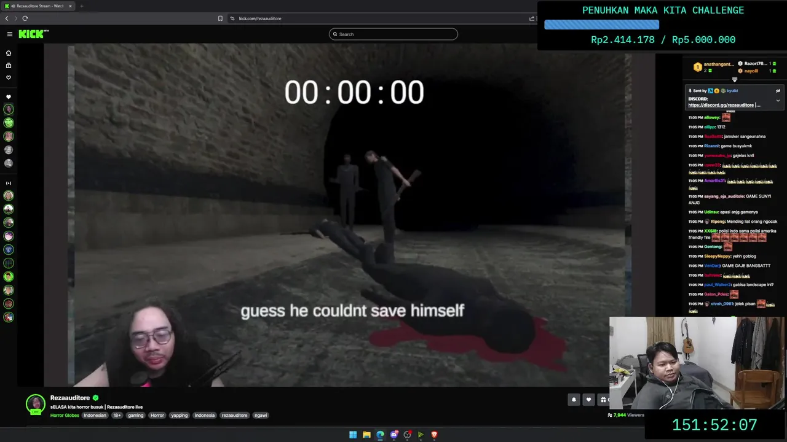Click nayolll in gift leaderboard
Image resolution: width=787 pixels, height=442 pixels.
[751, 71]
